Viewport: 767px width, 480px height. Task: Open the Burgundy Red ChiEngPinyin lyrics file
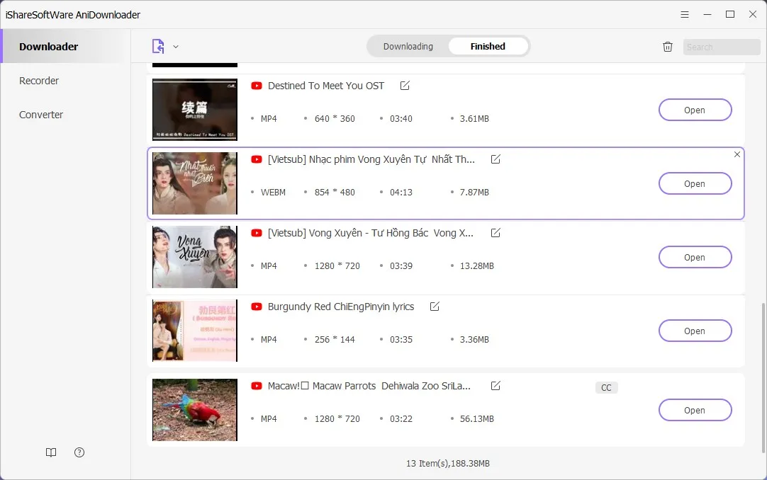point(695,331)
